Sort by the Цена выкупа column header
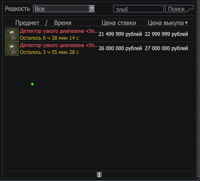The width and height of the screenshot is (200, 181). point(165,23)
